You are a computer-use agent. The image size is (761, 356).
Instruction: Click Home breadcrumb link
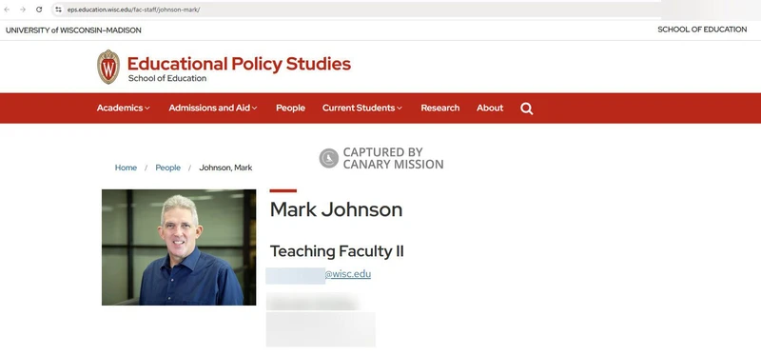pyautogui.click(x=126, y=168)
